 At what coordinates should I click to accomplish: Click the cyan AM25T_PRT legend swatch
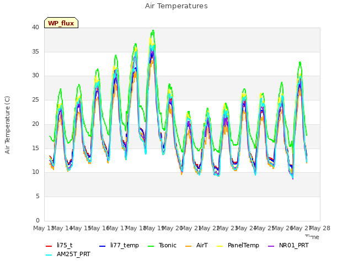(x=49, y=255)
